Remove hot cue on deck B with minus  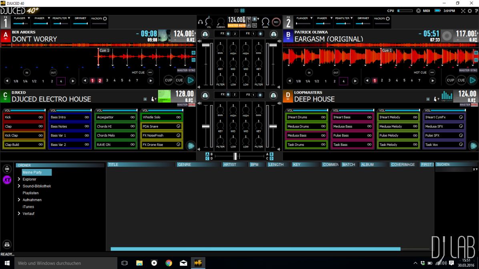point(432,72)
